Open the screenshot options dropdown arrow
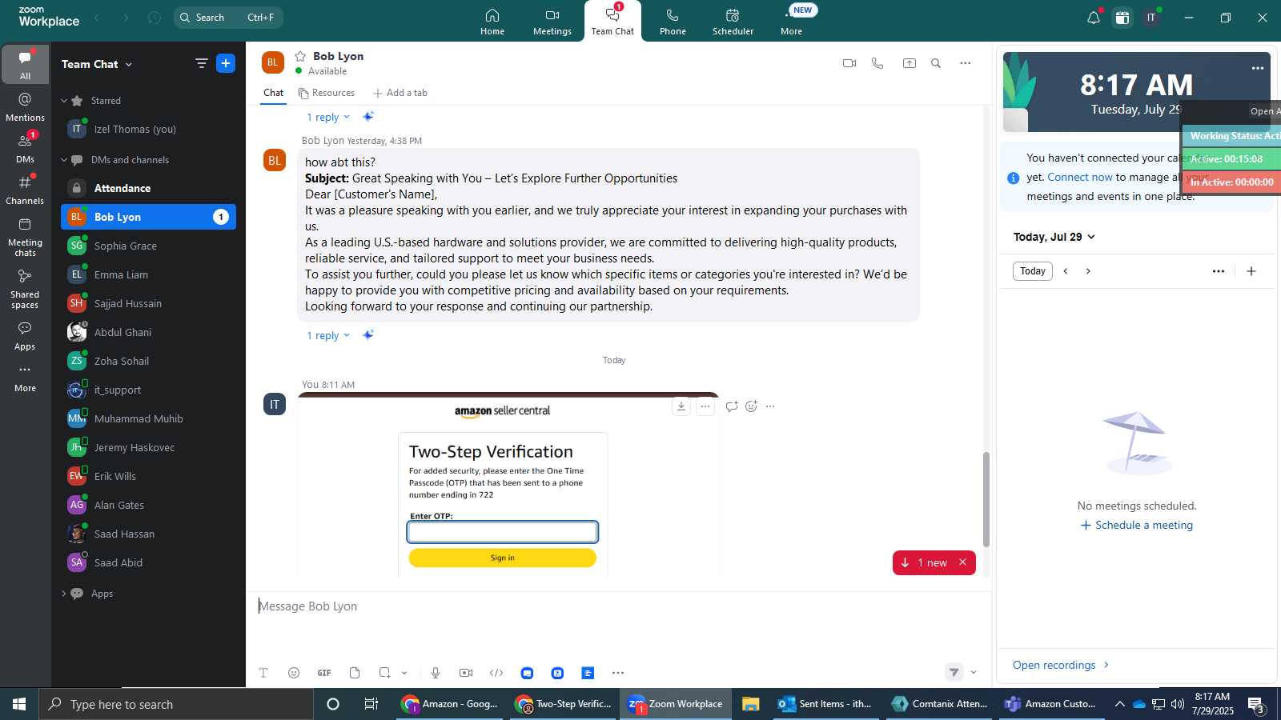This screenshot has width=1281, height=720. [x=404, y=673]
